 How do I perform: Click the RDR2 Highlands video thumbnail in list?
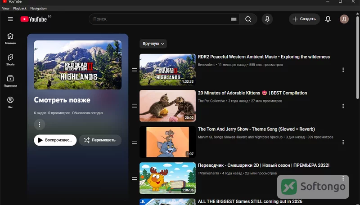click(x=167, y=70)
